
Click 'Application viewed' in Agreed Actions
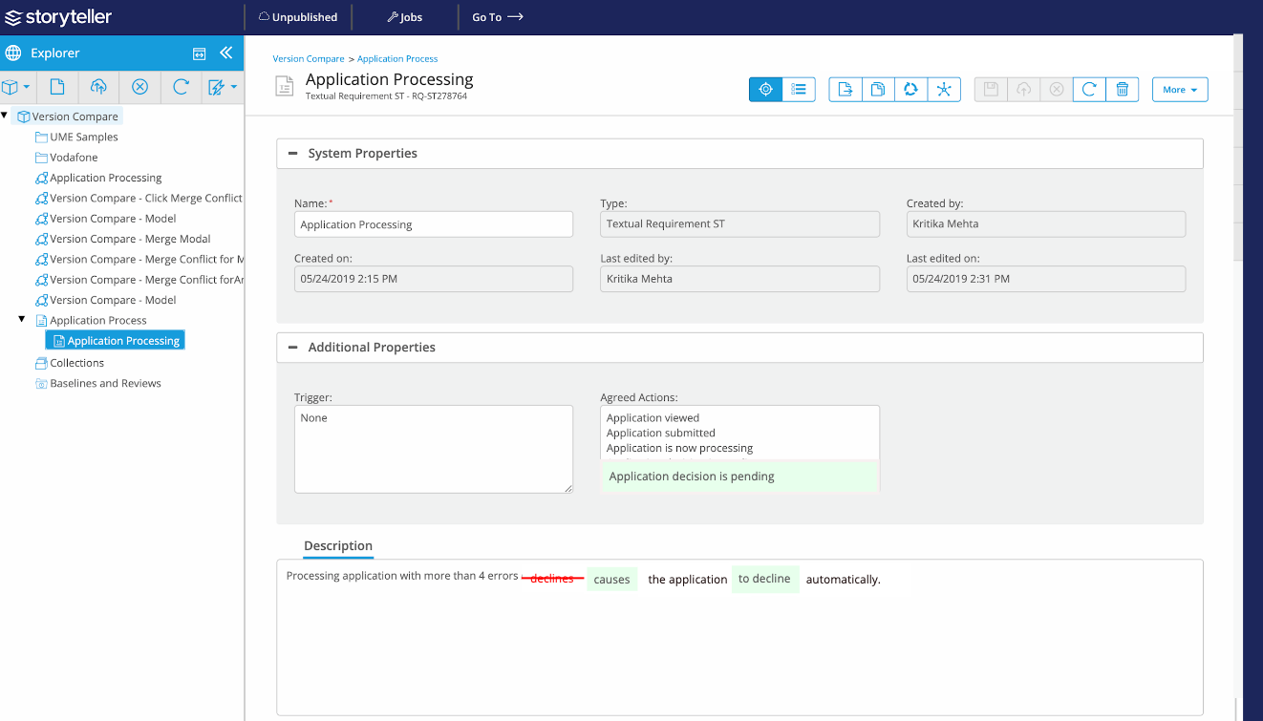(653, 418)
